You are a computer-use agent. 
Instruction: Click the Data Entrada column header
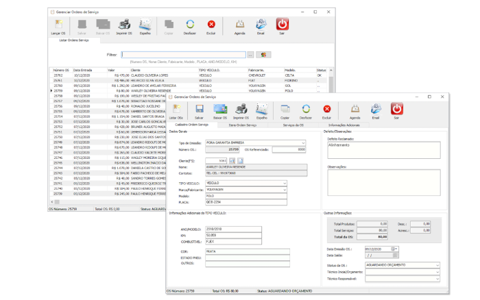(x=90, y=70)
